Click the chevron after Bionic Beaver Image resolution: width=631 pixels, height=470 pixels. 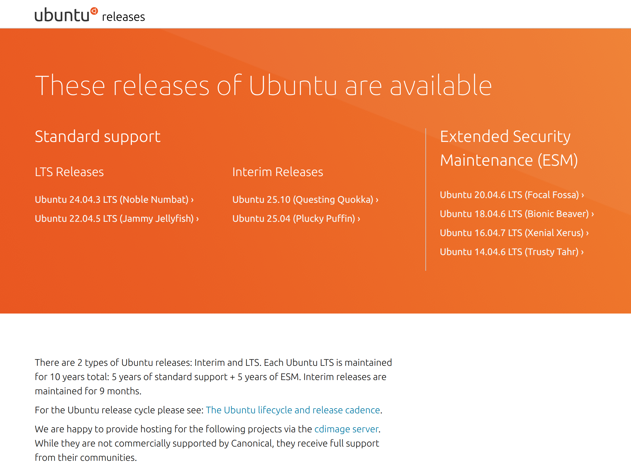(x=593, y=214)
